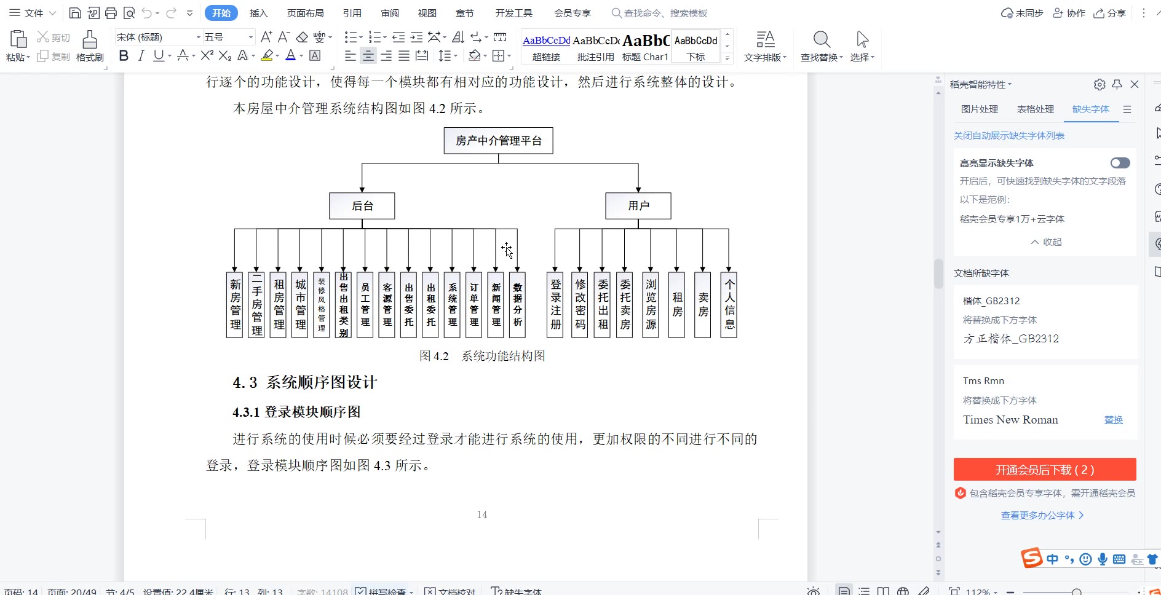This screenshot has width=1161, height=595.
Task: Click the Redo arrow icon
Action: pyautogui.click(x=172, y=13)
